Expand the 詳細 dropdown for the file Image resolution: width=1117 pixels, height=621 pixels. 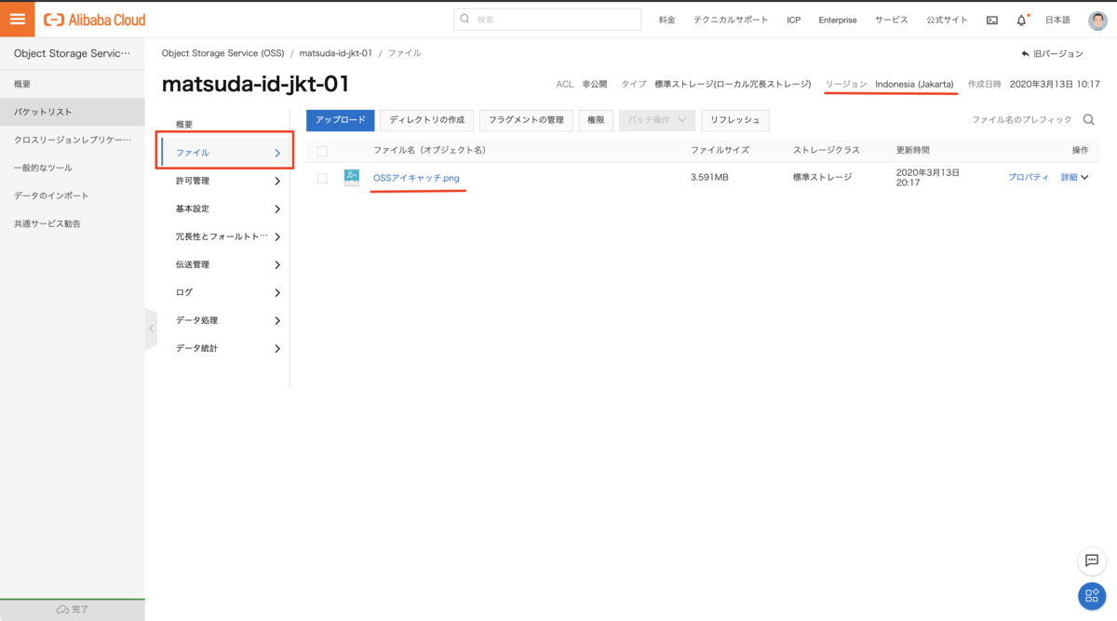(x=1074, y=178)
